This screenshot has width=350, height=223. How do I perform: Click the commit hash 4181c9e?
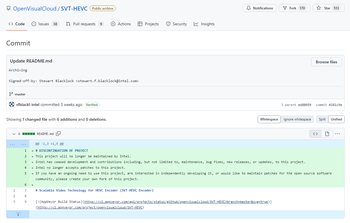pyautogui.click(x=335, y=105)
